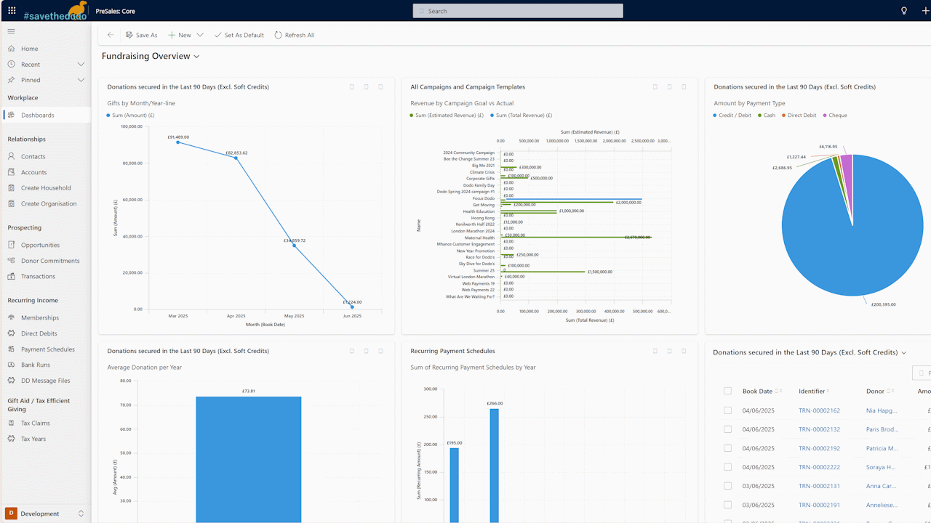Click the lightbulb icon in top bar
This screenshot has width=931, height=523.
click(904, 11)
